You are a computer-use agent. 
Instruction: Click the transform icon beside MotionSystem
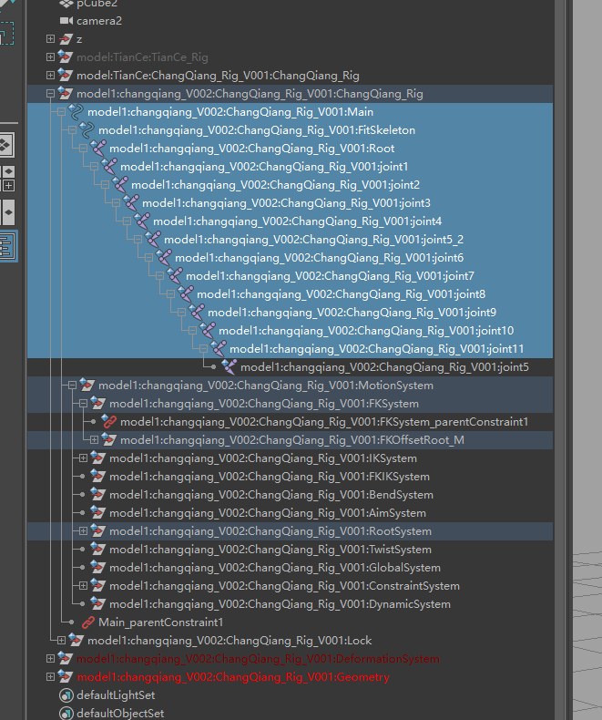point(87,386)
